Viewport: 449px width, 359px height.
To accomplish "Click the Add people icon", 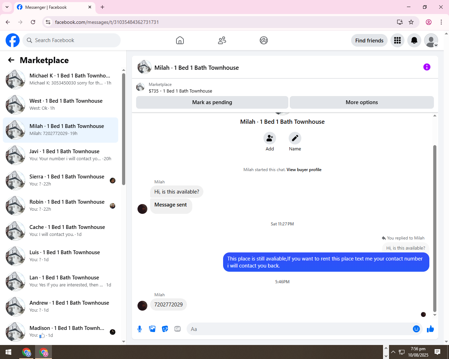I will [x=270, y=138].
